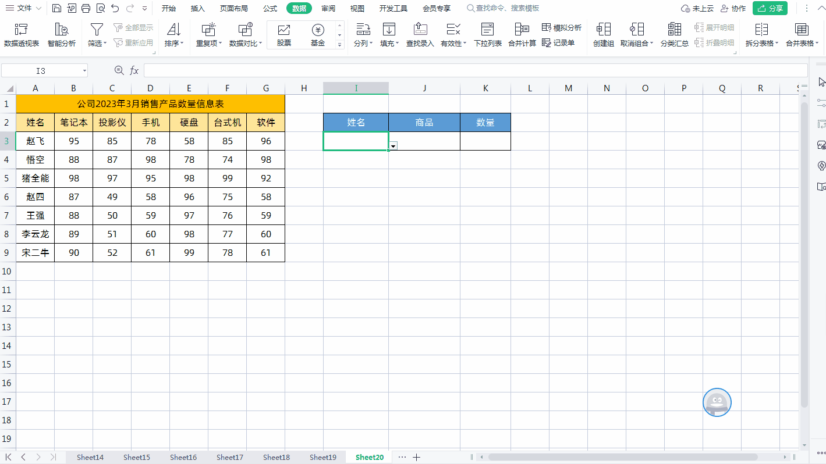This screenshot has height=464, width=826.
Task: Select the 基金 fund data type
Action: (318, 35)
